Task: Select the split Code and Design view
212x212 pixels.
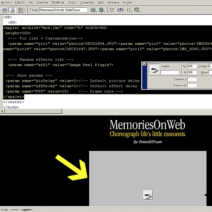Action: click(13, 10)
